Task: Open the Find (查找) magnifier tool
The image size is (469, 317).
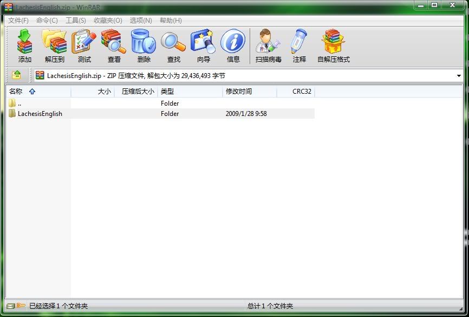Action: coord(173,46)
